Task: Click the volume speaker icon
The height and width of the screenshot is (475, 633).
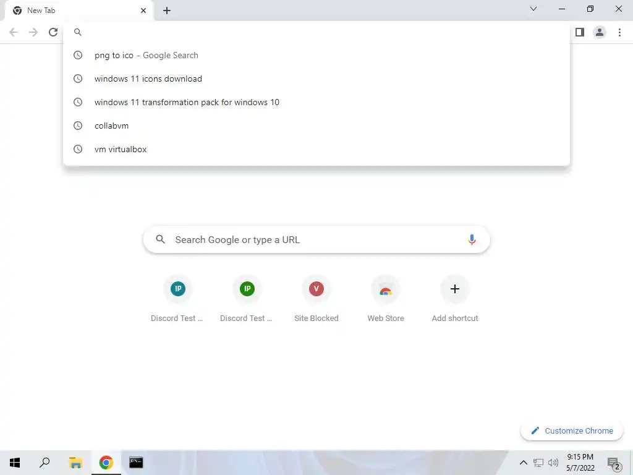Action: click(x=553, y=463)
